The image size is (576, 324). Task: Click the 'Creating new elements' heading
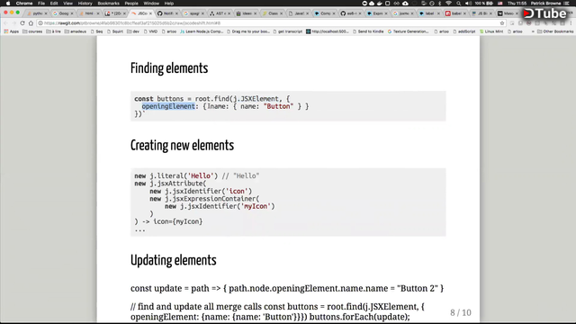tap(182, 146)
